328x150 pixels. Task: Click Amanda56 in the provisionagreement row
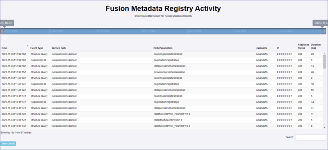tap(262, 72)
